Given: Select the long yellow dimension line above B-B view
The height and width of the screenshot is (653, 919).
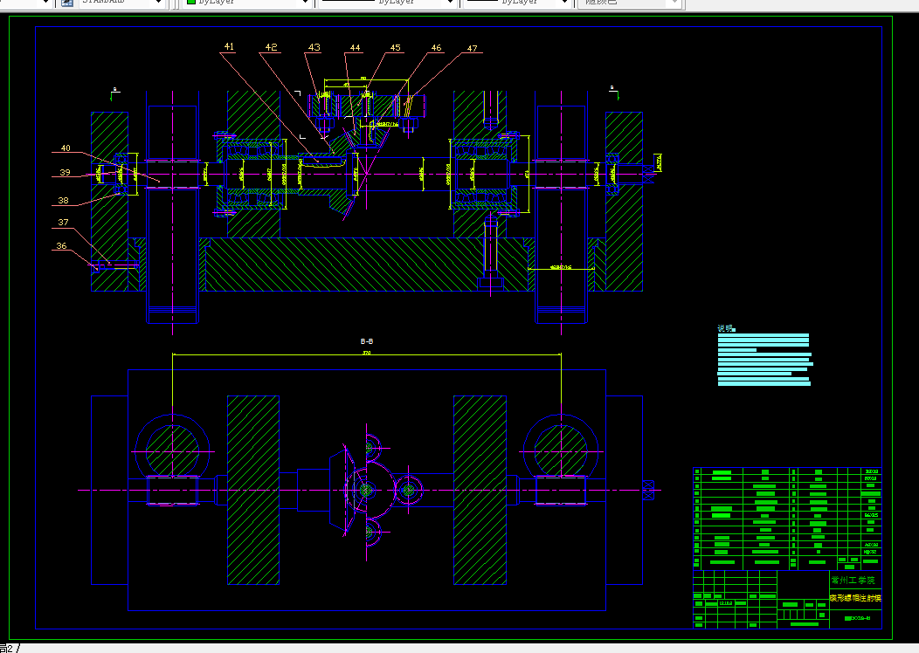Looking at the screenshot, I should 367,354.
